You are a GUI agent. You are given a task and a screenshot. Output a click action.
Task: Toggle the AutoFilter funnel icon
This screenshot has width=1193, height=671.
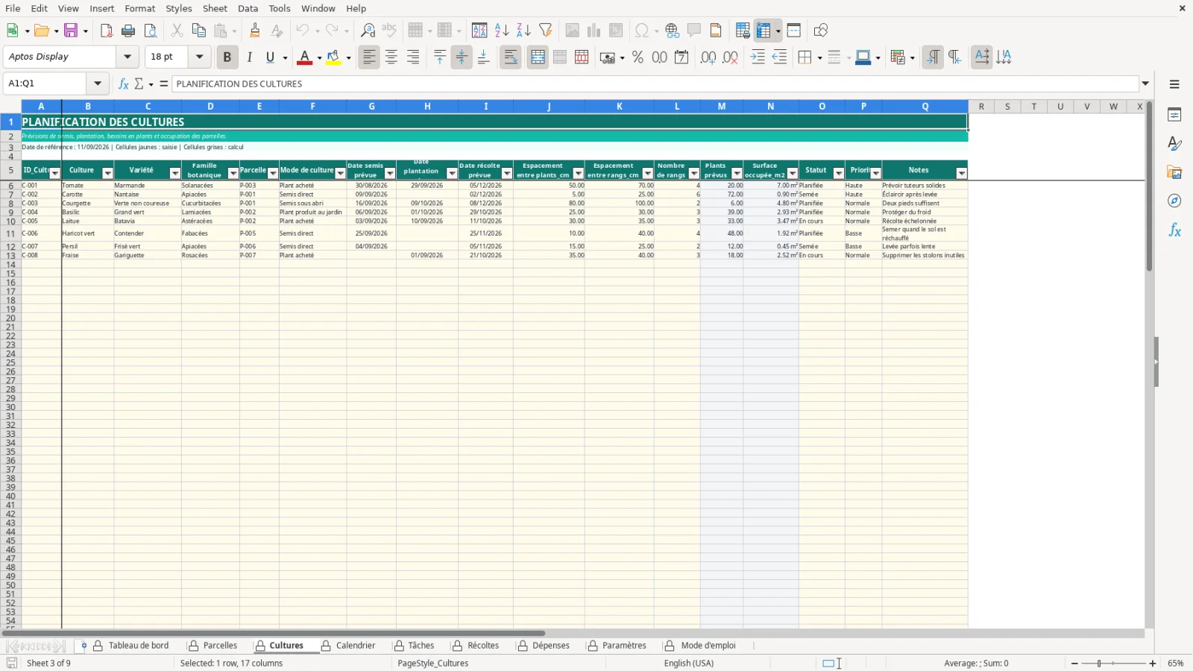546,31
